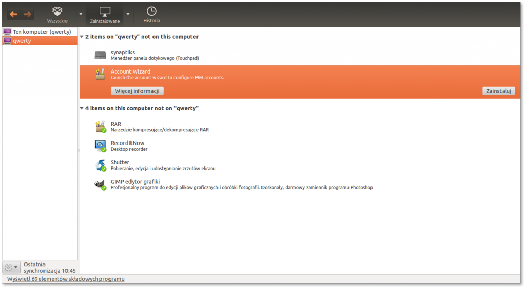Click the 'Więcej informacji' button
This screenshot has width=524, height=287.
point(137,91)
